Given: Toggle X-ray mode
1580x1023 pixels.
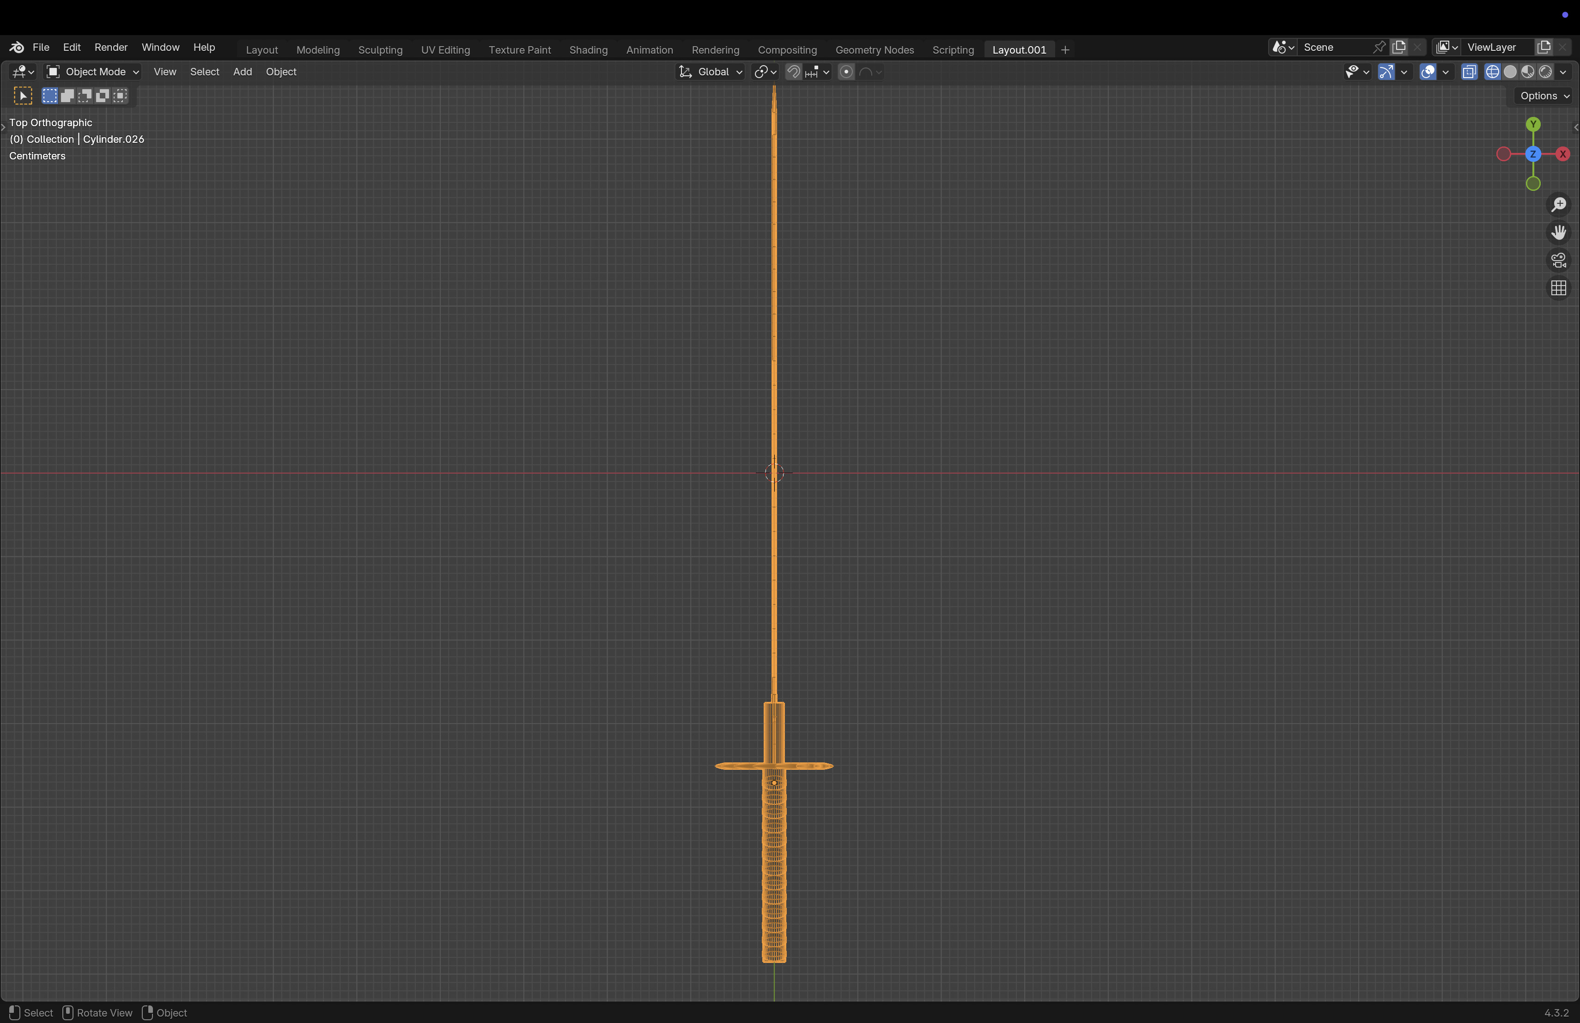Looking at the screenshot, I should 1469,72.
